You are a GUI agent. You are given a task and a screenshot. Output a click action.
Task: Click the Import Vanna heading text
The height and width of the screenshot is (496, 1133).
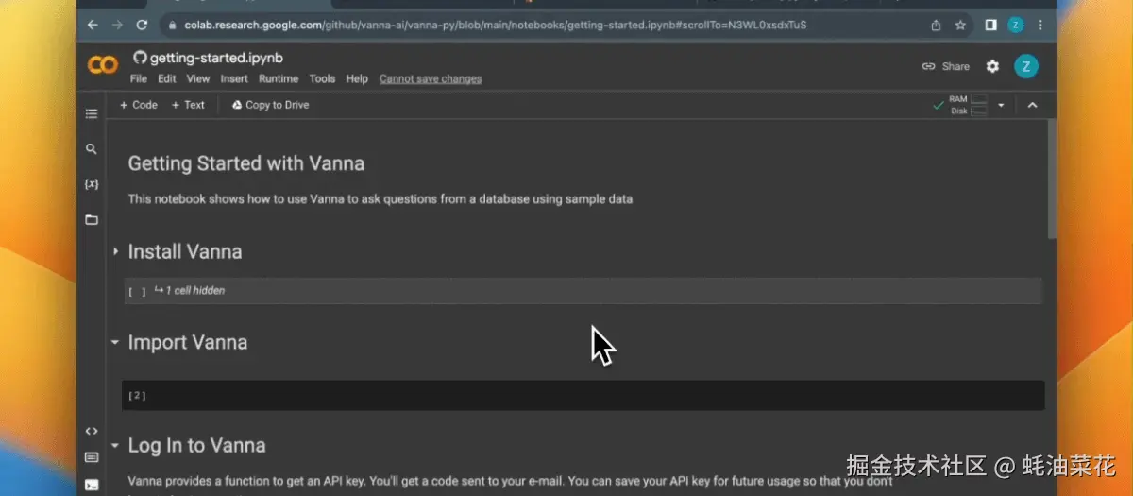tap(188, 342)
